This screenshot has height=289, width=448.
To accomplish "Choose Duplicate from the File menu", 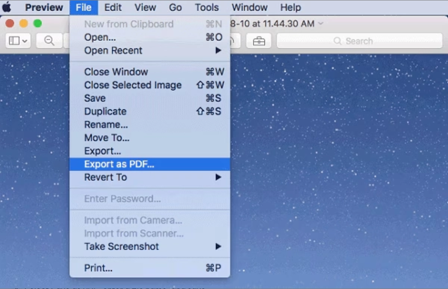I will pyautogui.click(x=105, y=111).
